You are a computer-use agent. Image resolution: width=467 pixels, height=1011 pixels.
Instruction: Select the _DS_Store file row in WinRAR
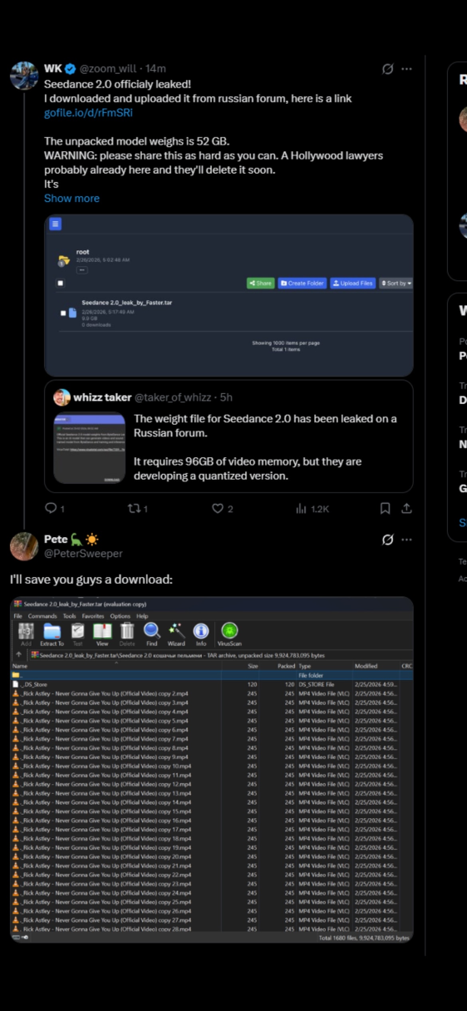coord(212,684)
